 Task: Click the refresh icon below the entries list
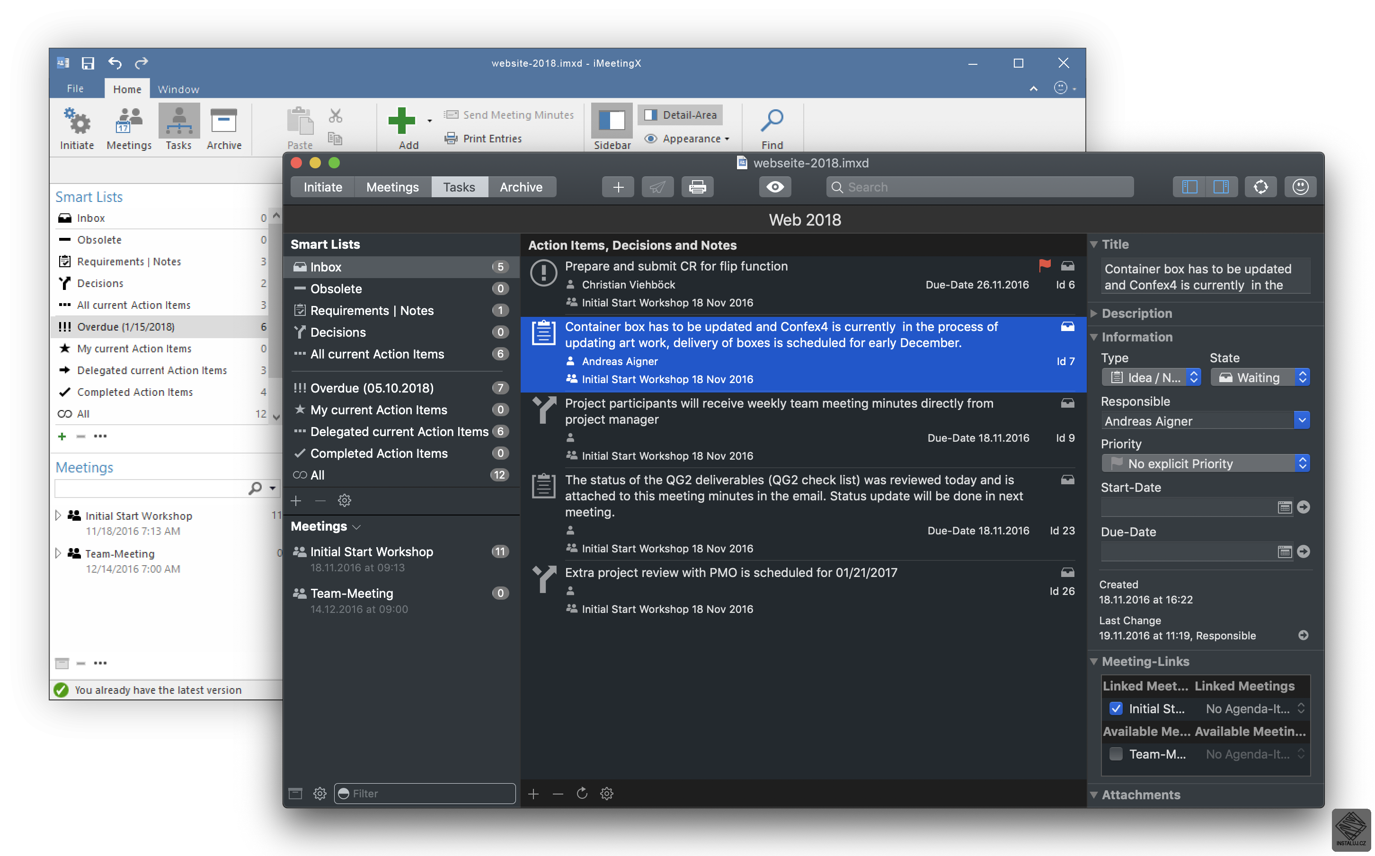582,793
